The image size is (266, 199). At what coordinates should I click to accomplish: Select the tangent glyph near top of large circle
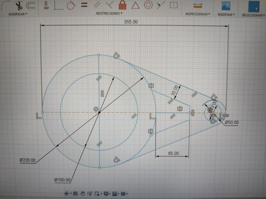tap(117, 55)
